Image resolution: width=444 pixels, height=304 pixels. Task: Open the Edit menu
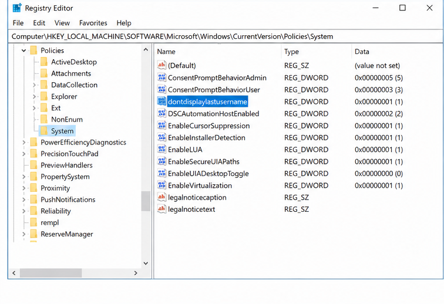pos(39,23)
